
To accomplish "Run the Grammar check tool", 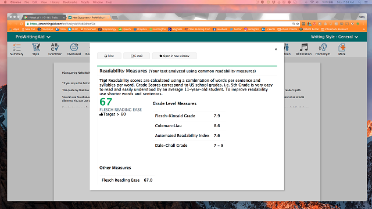I will pyautogui.click(x=55, y=49).
